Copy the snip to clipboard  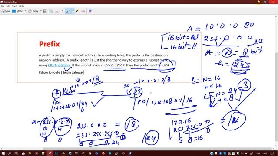click(x=51, y=11)
